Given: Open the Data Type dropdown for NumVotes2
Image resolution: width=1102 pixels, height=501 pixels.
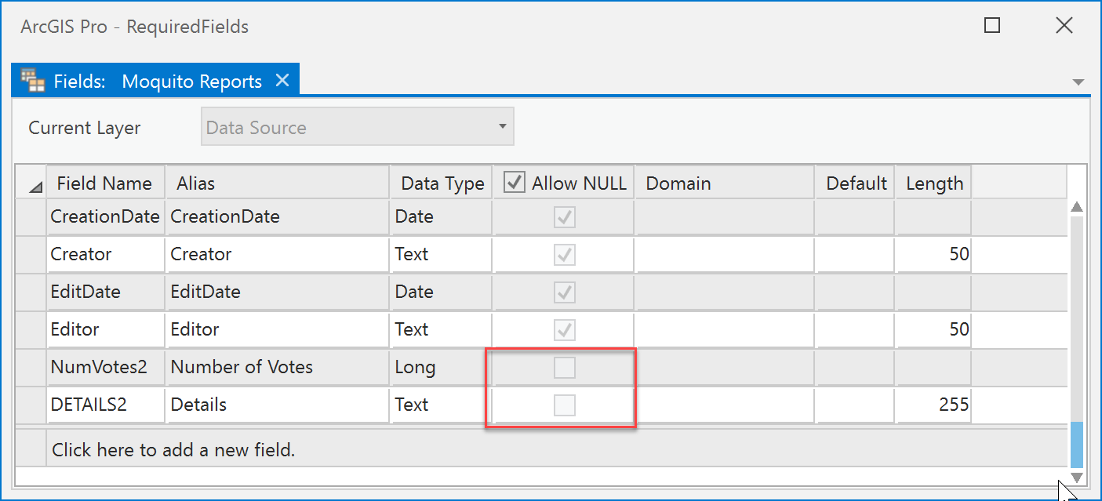Looking at the screenshot, I should pos(441,367).
